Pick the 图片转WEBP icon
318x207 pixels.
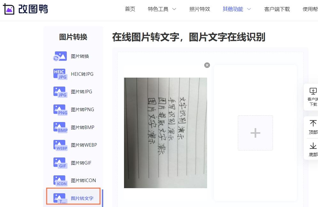pos(60,145)
